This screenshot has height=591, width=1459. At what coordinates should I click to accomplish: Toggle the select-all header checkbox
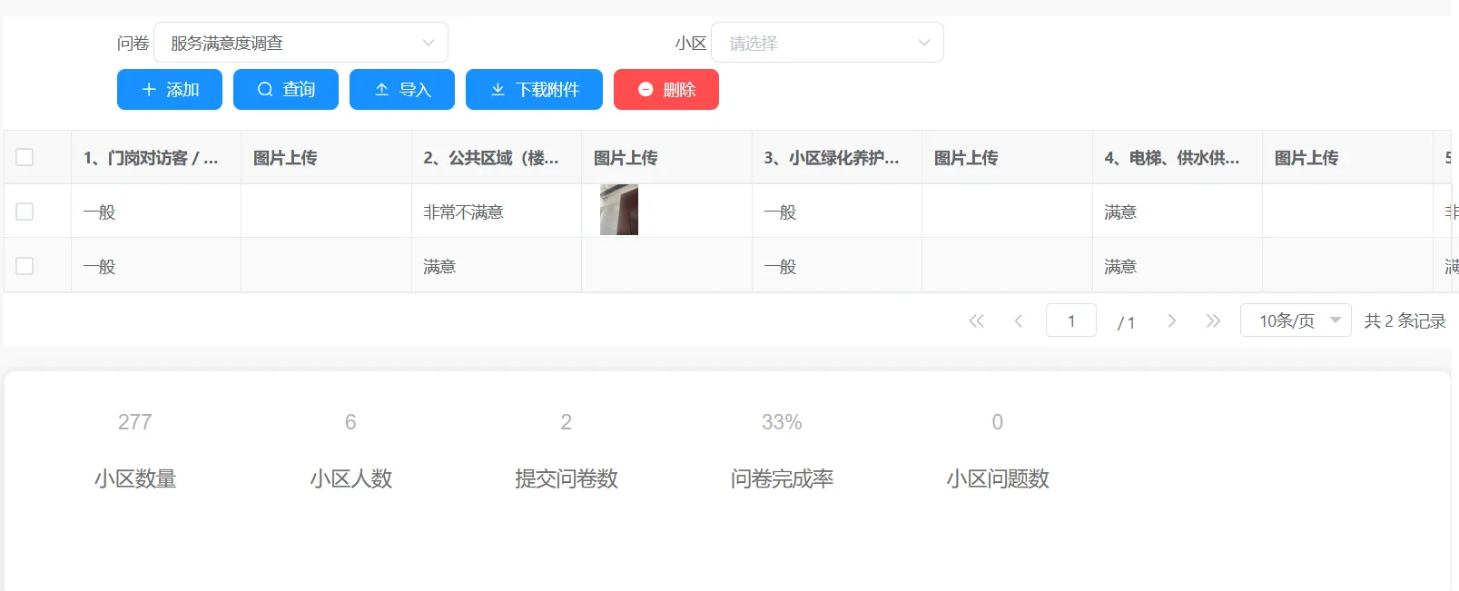[25, 157]
